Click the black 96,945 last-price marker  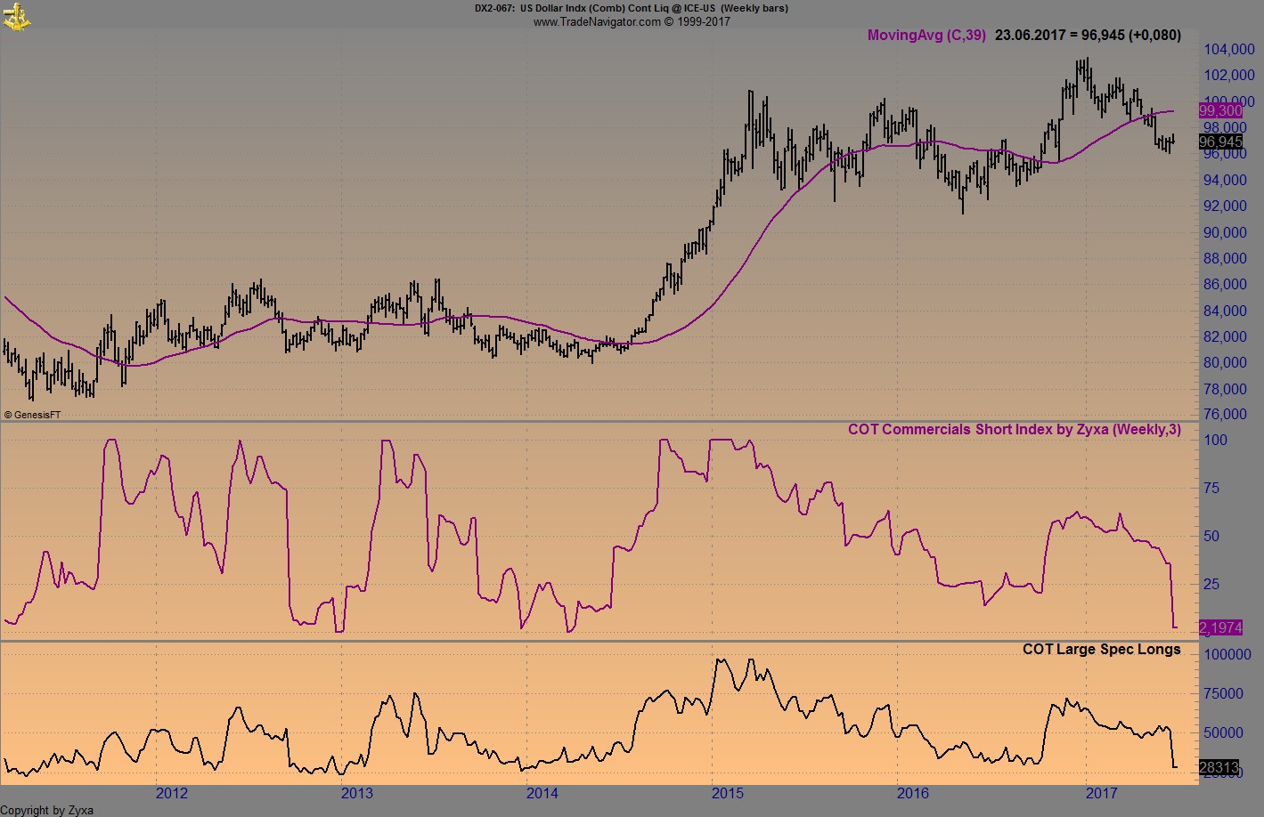click(x=1219, y=142)
